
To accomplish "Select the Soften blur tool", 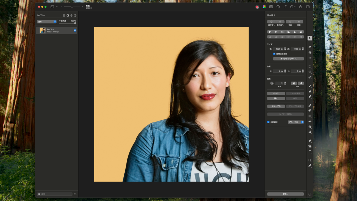I will pos(310,116).
